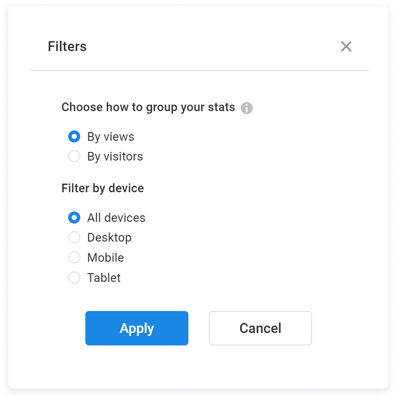
Task: Click the By views label text
Action: pyautogui.click(x=111, y=137)
